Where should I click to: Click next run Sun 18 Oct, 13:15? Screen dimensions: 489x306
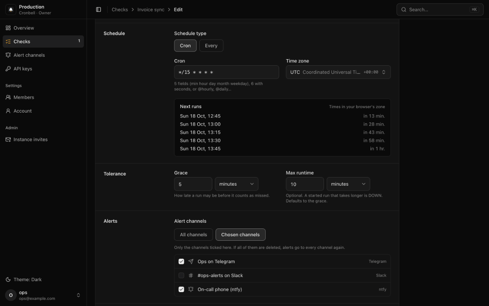click(200, 132)
